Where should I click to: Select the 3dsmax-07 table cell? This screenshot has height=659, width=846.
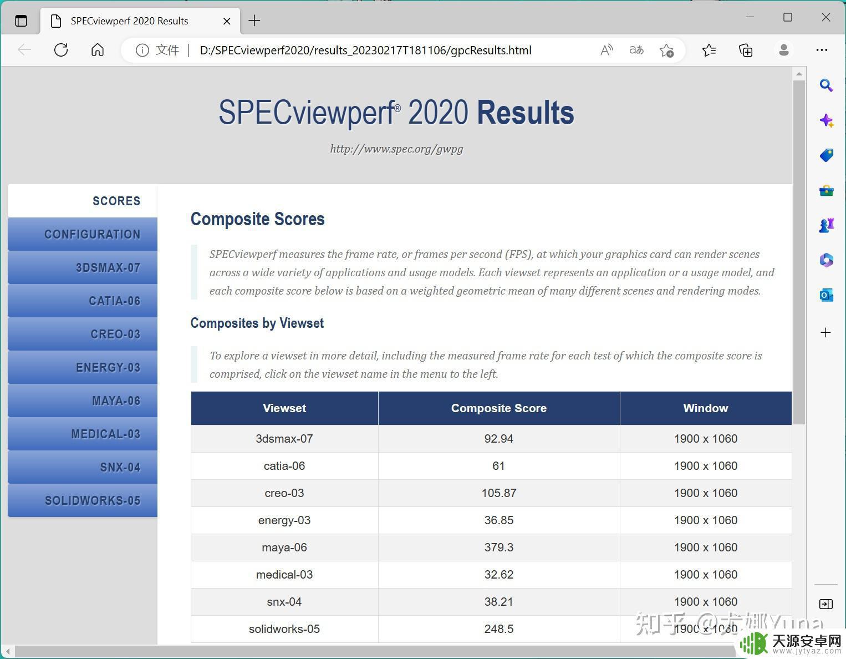[x=284, y=439]
